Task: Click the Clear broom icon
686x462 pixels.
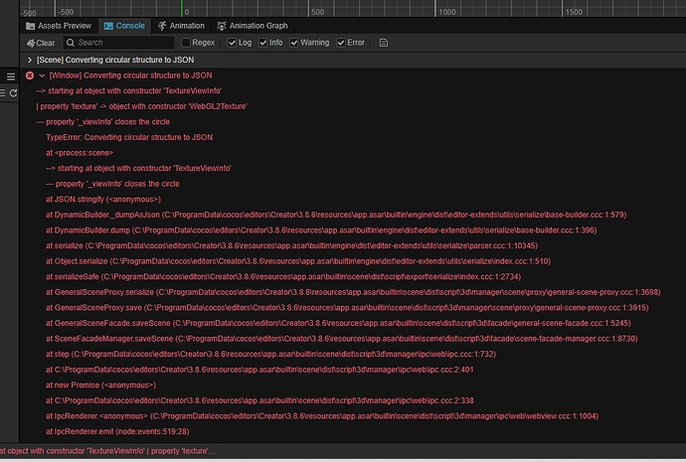Action: pyautogui.click(x=31, y=43)
